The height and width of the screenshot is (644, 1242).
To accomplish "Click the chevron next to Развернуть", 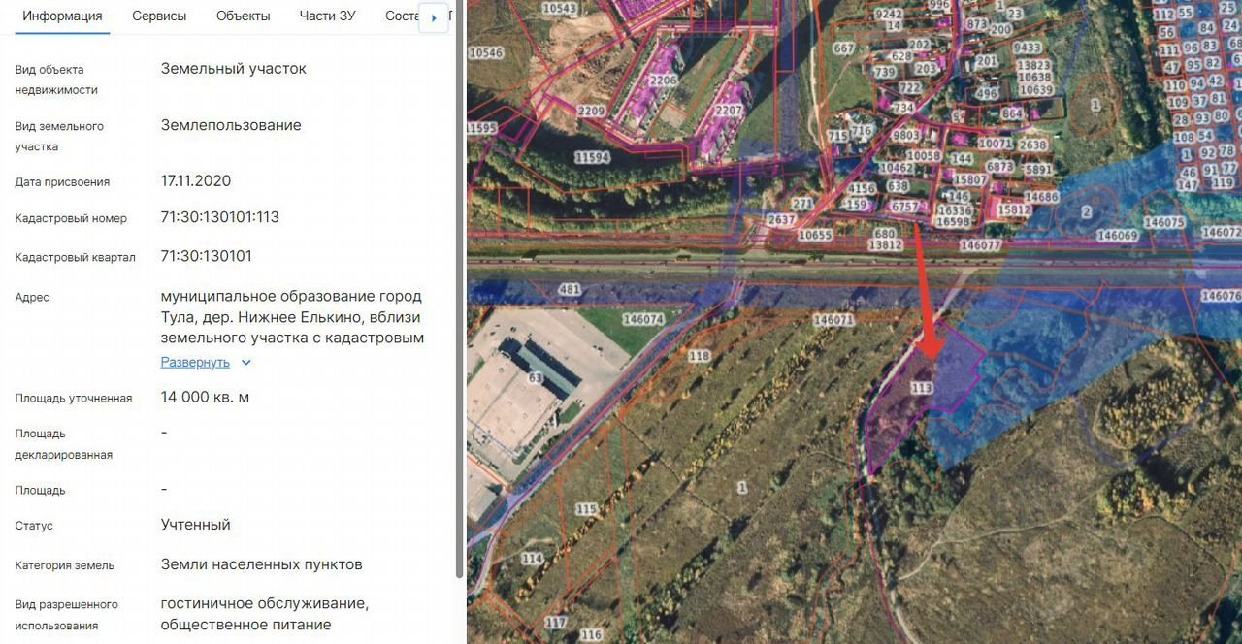I will click(246, 363).
